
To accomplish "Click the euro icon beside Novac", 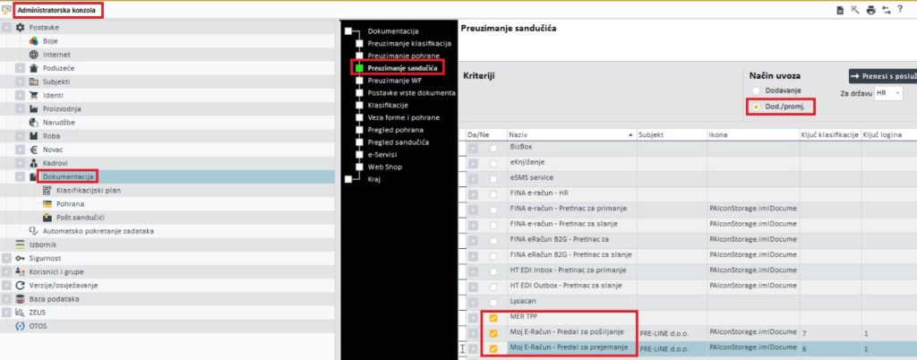I will (x=34, y=149).
